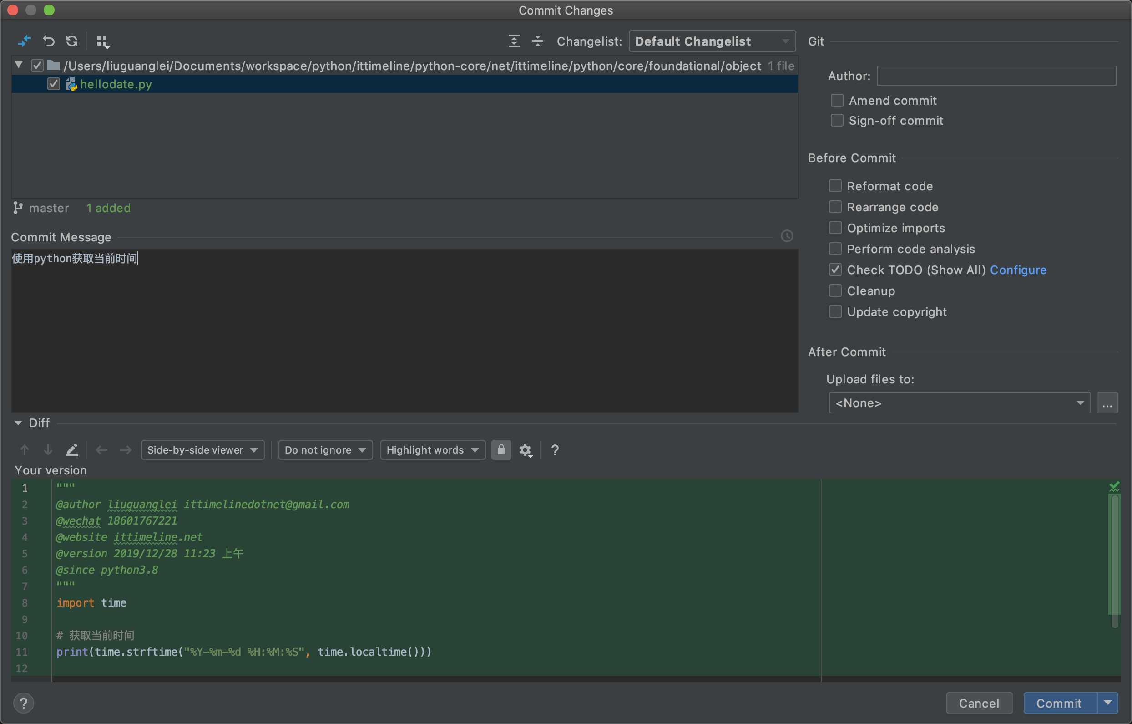Check Rearrange code option

(835, 208)
